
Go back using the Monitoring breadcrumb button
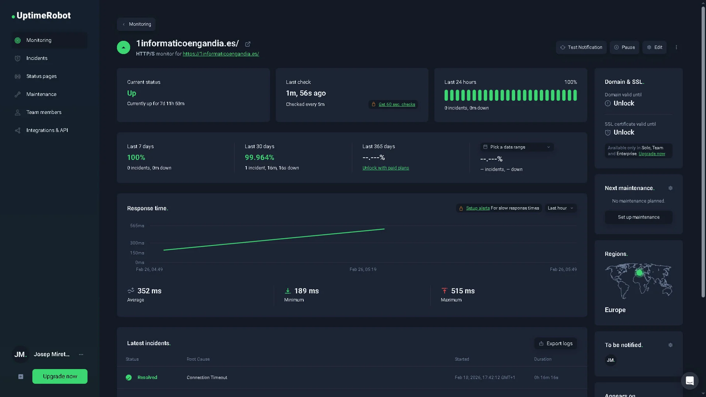136,24
